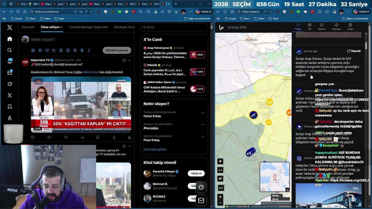Apply italic formatting in post composer

click(89, 50)
